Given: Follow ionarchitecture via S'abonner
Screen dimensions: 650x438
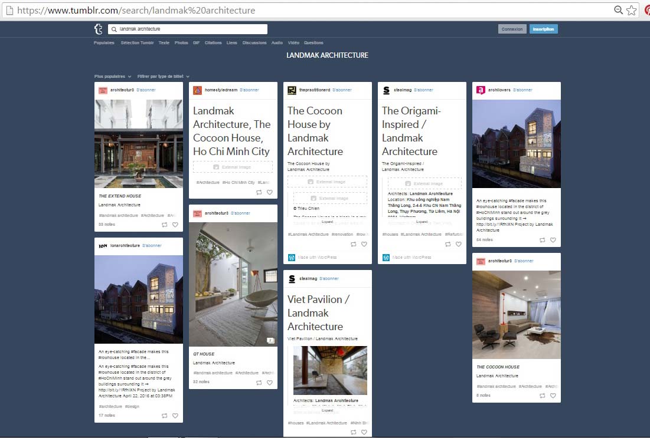Looking at the screenshot, I should 152,245.
